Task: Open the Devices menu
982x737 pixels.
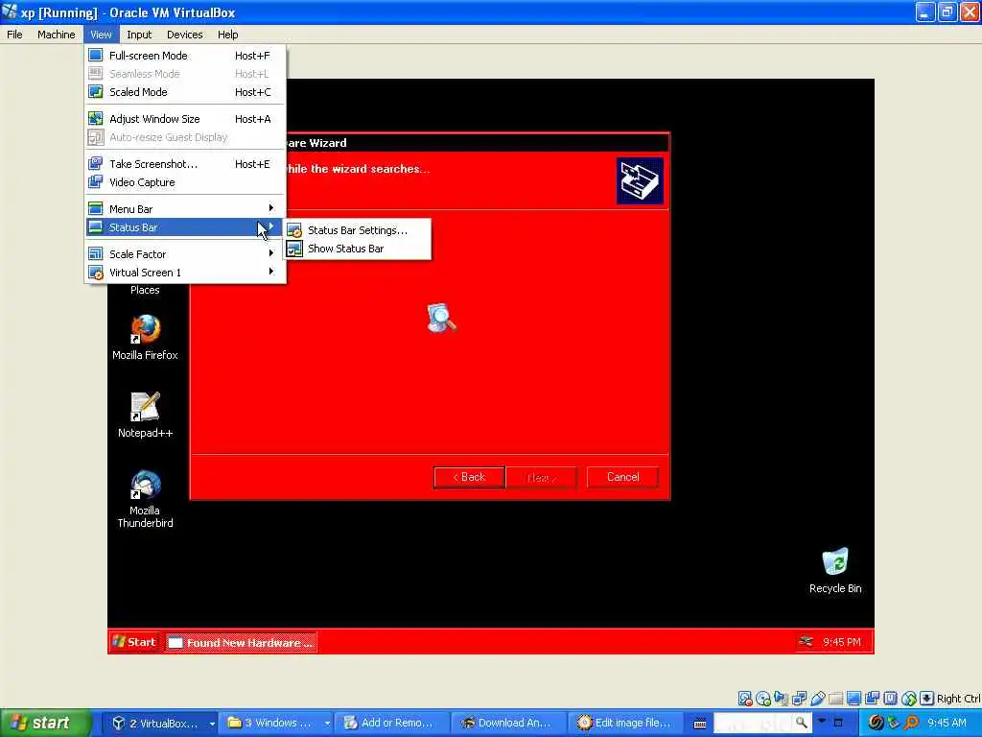Action: pyautogui.click(x=185, y=35)
